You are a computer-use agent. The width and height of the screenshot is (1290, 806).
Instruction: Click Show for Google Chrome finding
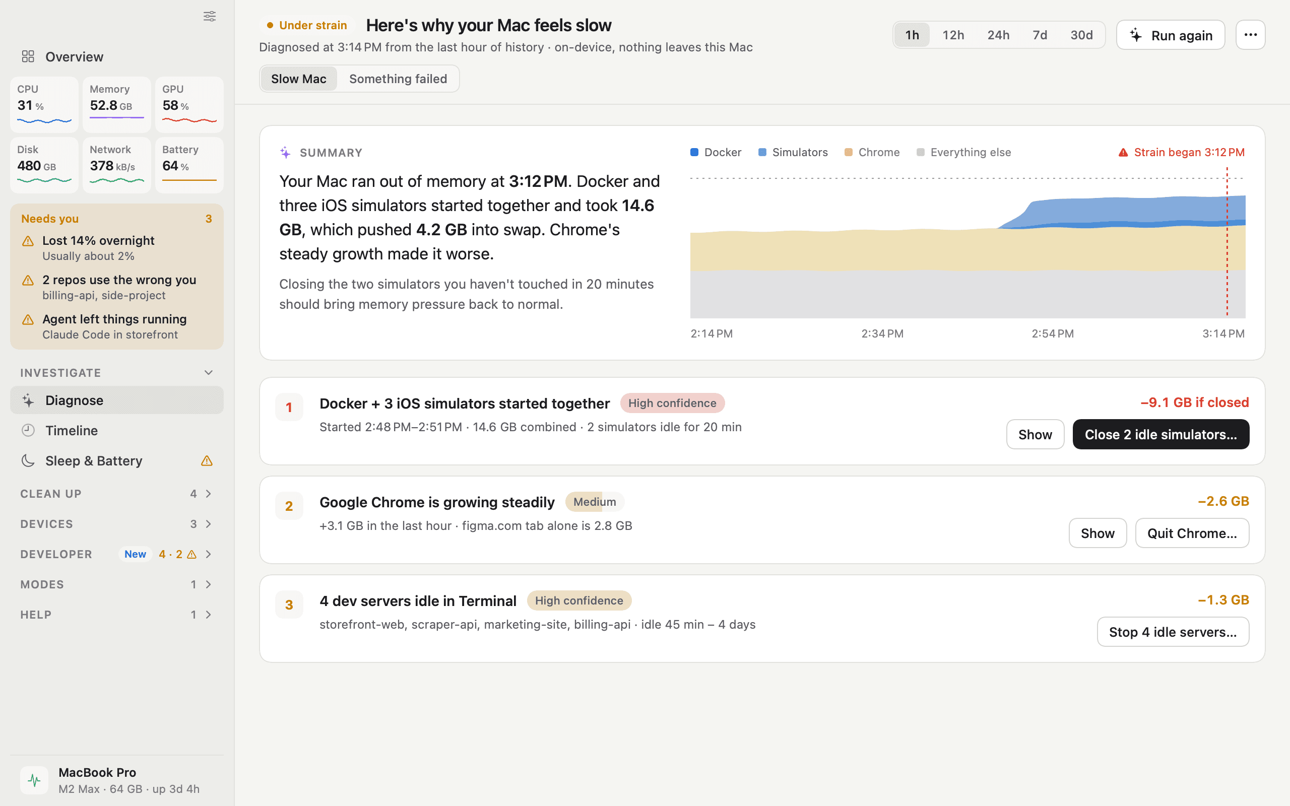1098,533
